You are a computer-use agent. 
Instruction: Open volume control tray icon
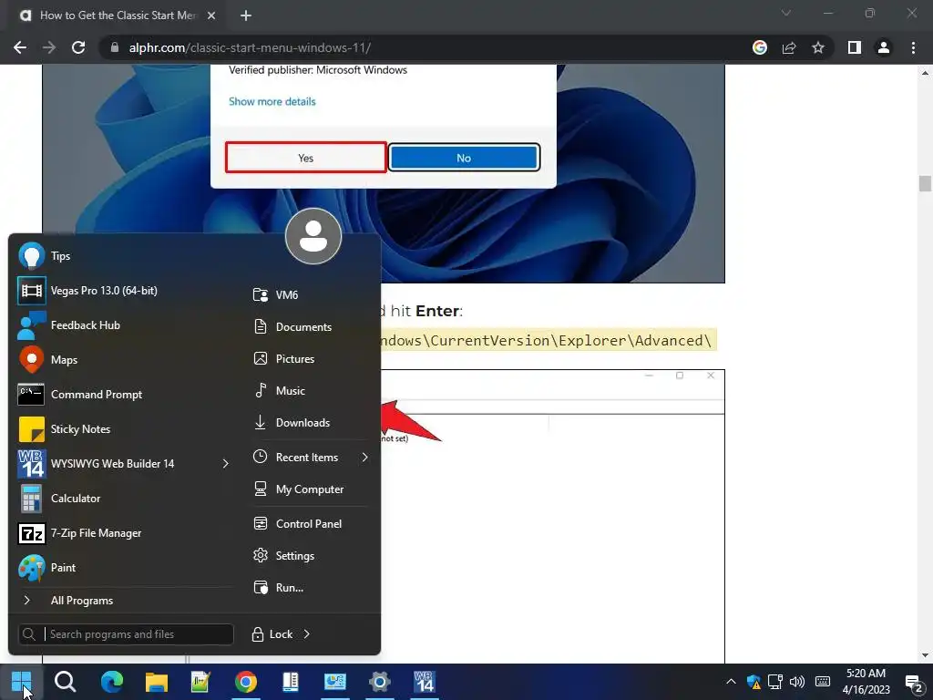(x=797, y=682)
